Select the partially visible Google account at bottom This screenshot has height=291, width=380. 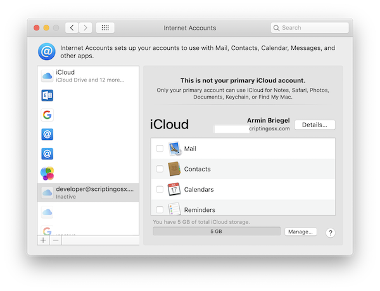pos(47,230)
